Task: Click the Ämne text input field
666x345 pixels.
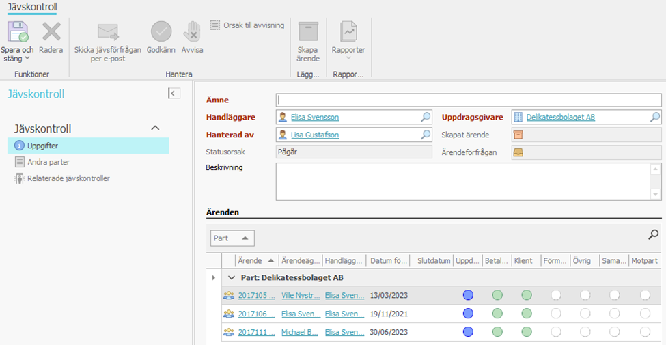Action: click(x=469, y=100)
